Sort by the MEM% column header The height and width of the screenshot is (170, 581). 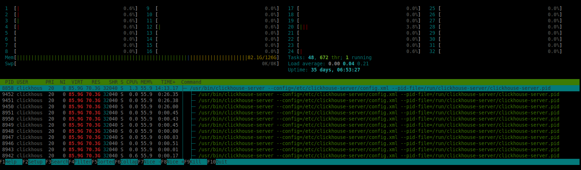(x=147, y=82)
